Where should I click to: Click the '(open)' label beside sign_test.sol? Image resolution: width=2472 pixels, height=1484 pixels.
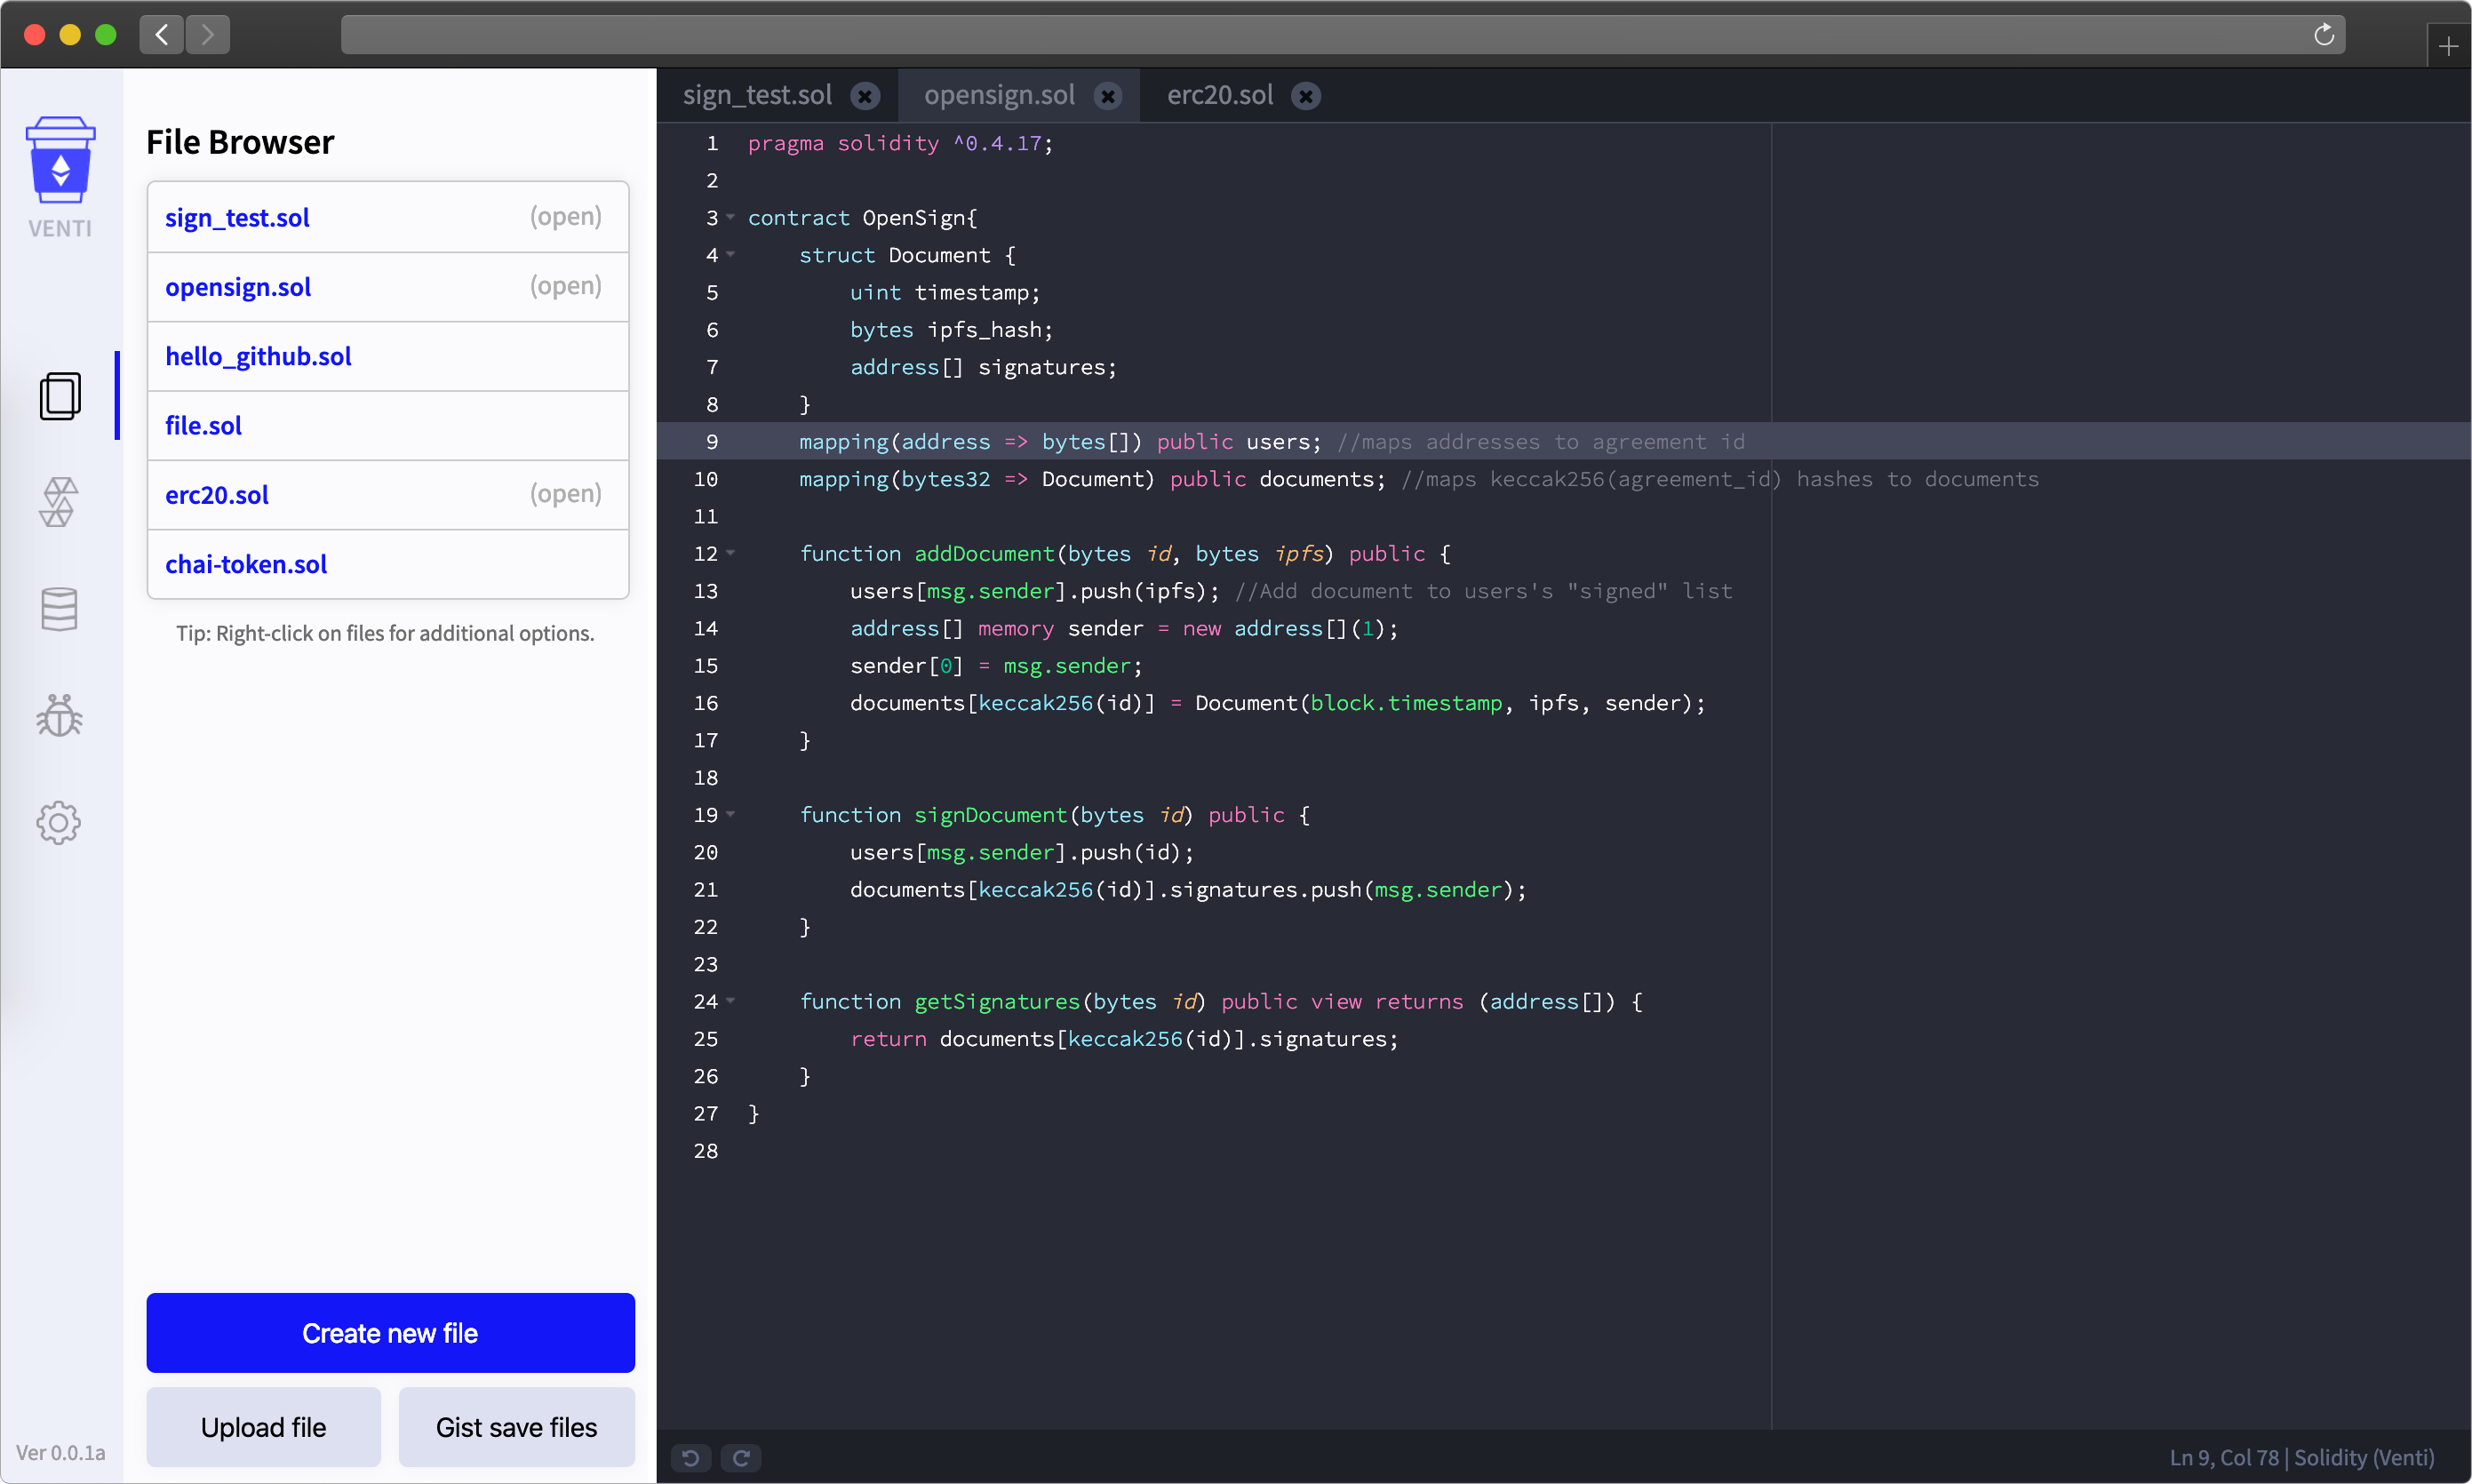tap(566, 217)
